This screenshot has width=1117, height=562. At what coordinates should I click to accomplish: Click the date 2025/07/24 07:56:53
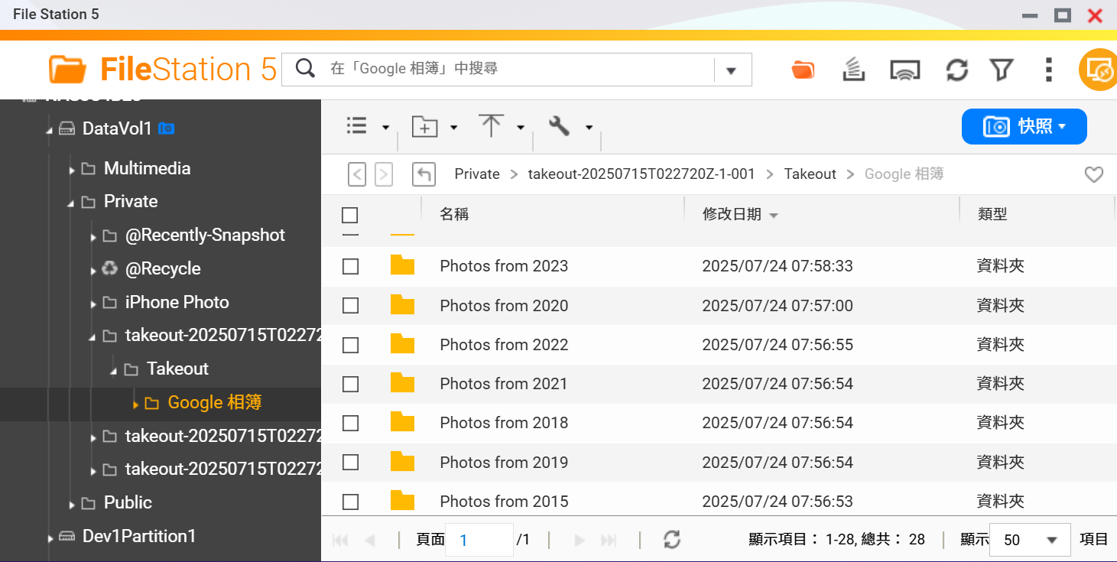777,502
